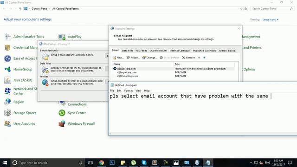Viewport: 297px width, 167px height.
Task: Click All Control Panel Items breadcrumb
Action: click(65, 9)
